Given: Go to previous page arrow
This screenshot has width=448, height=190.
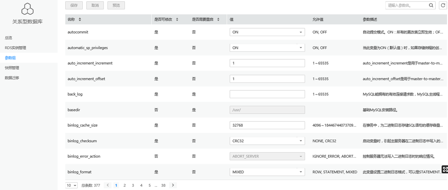Looking at the screenshot, I should [108, 185].
